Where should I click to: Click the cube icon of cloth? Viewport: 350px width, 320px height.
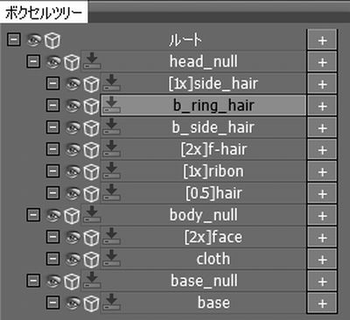point(91,260)
